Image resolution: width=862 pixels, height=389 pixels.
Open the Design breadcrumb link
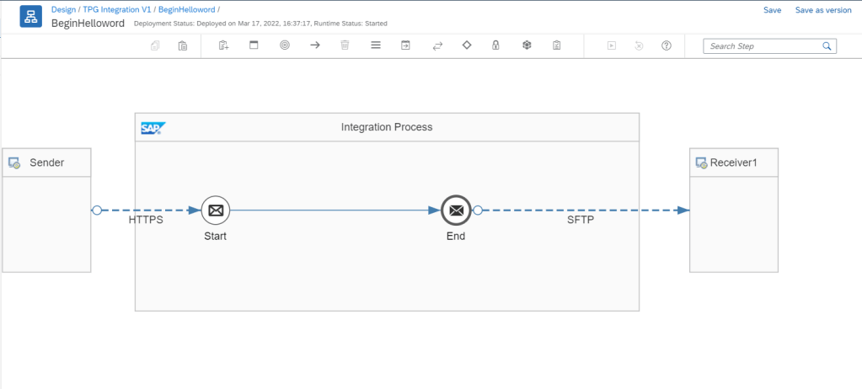[65, 9]
